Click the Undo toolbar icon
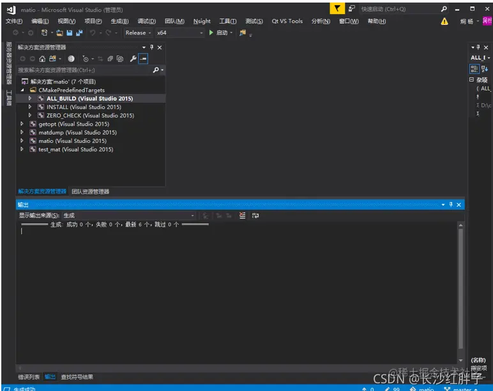This screenshot has width=493, height=391. click(x=93, y=33)
